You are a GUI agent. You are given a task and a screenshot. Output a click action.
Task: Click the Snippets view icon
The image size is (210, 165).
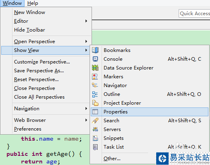coord(95,138)
